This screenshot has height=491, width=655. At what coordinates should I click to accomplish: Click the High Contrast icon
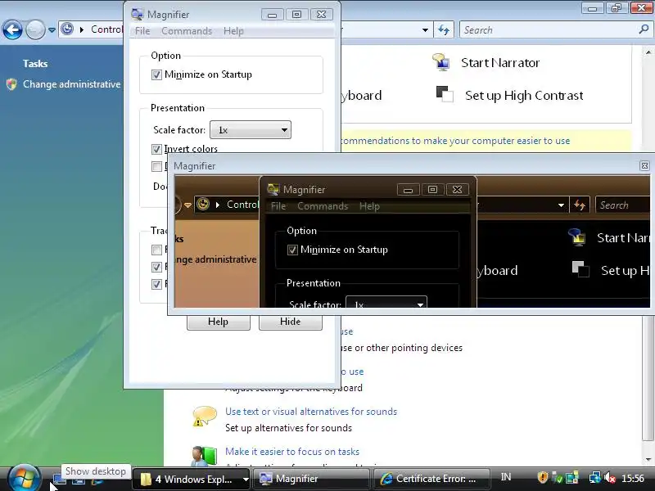tap(445, 94)
